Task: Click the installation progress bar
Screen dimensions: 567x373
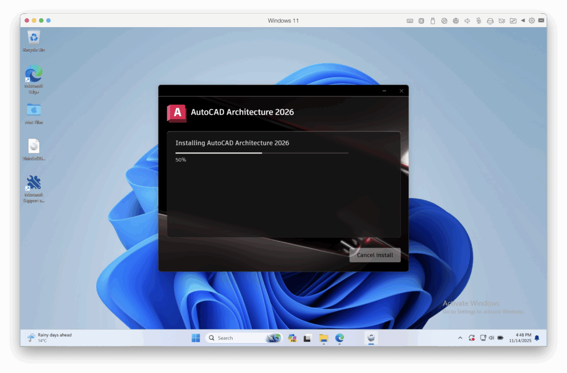Action: click(262, 152)
